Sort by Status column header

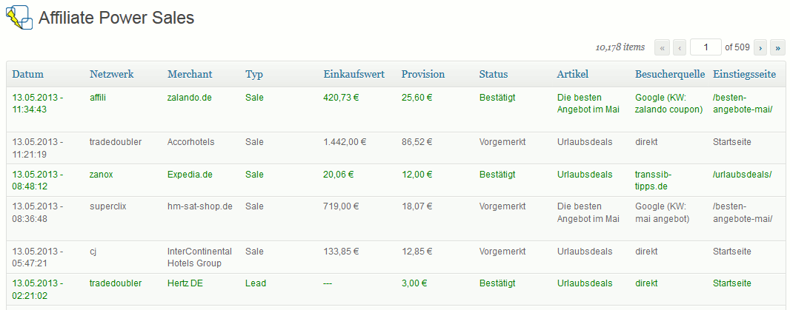point(494,74)
